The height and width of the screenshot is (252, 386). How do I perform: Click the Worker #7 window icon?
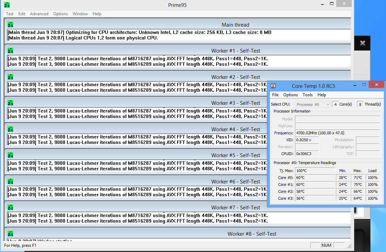(x=10, y=207)
